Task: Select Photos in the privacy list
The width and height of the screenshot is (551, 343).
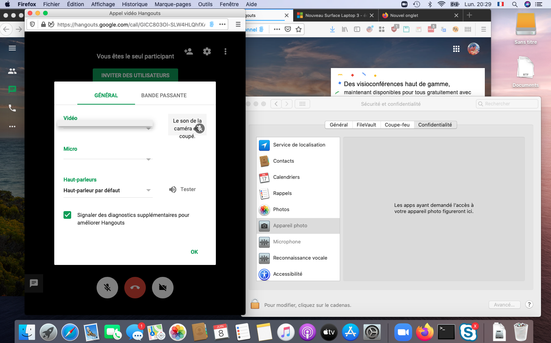Action: [x=298, y=210]
